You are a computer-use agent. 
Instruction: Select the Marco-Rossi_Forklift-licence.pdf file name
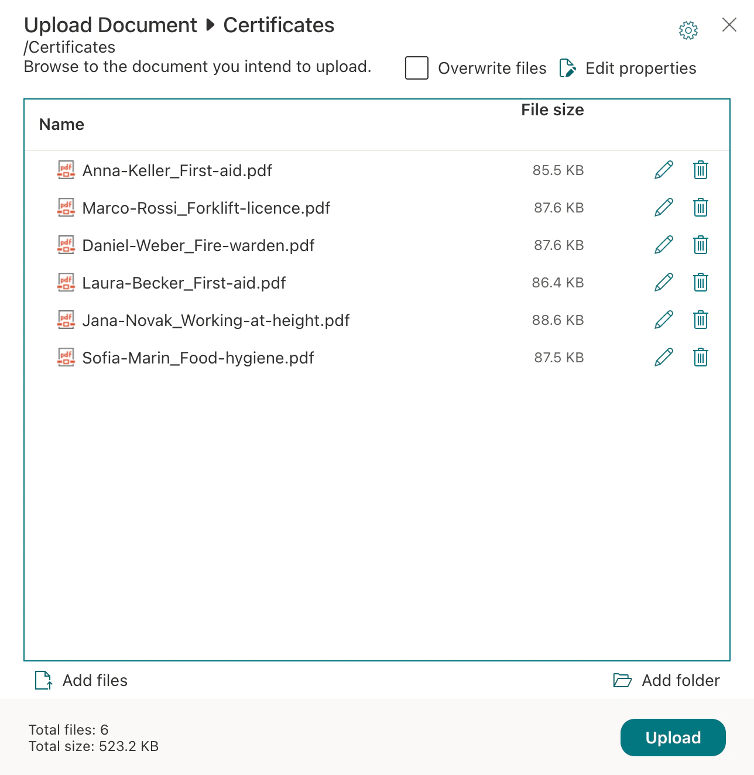207,208
